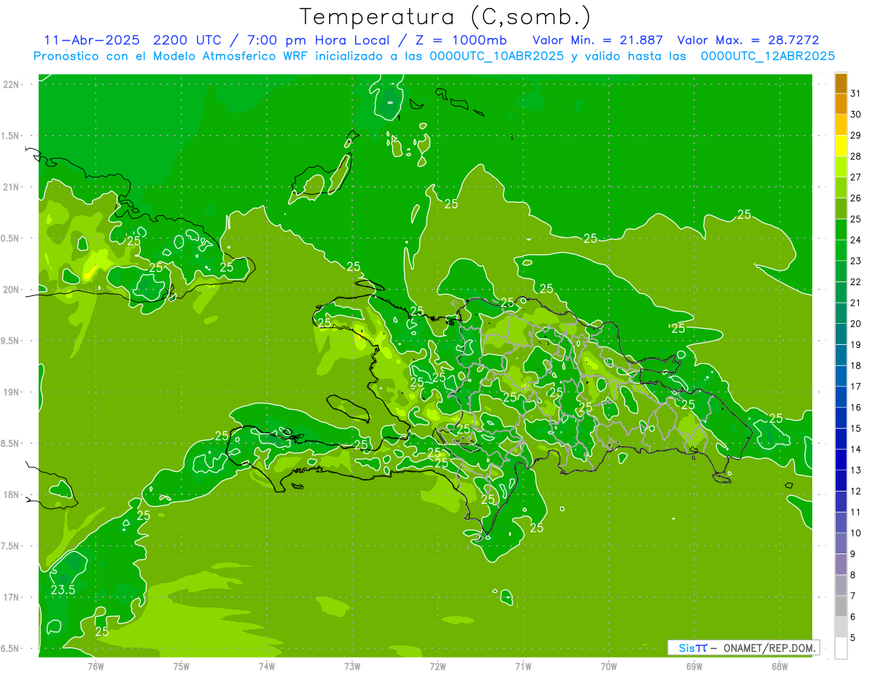Click the "20" colorbar value
875x676 pixels.
(x=856, y=323)
